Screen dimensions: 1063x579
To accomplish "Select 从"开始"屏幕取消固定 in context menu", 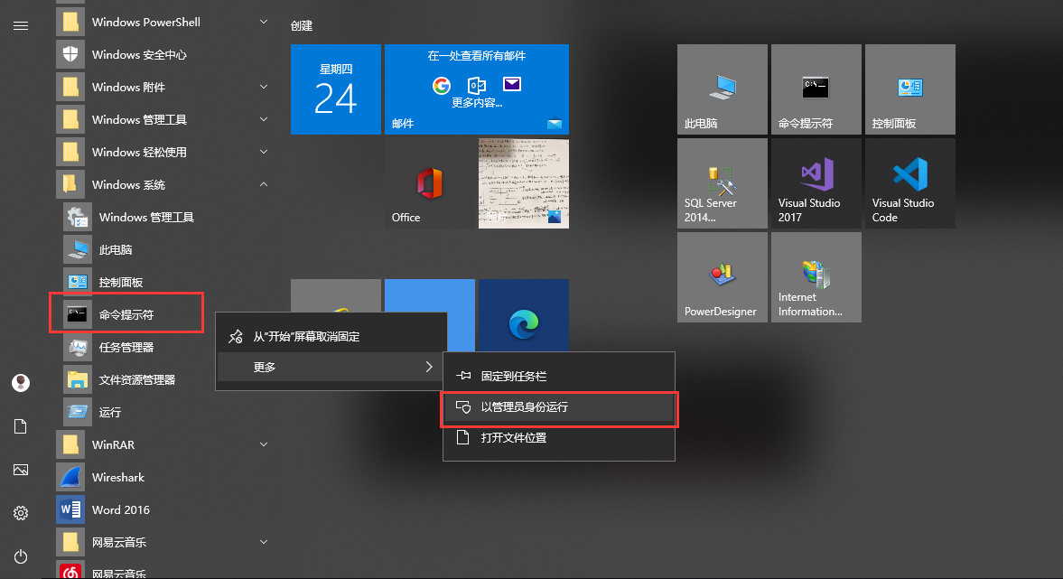I will (331, 336).
